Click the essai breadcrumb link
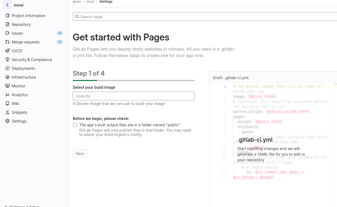This screenshot has width=337, height=207. [x=90, y=2]
